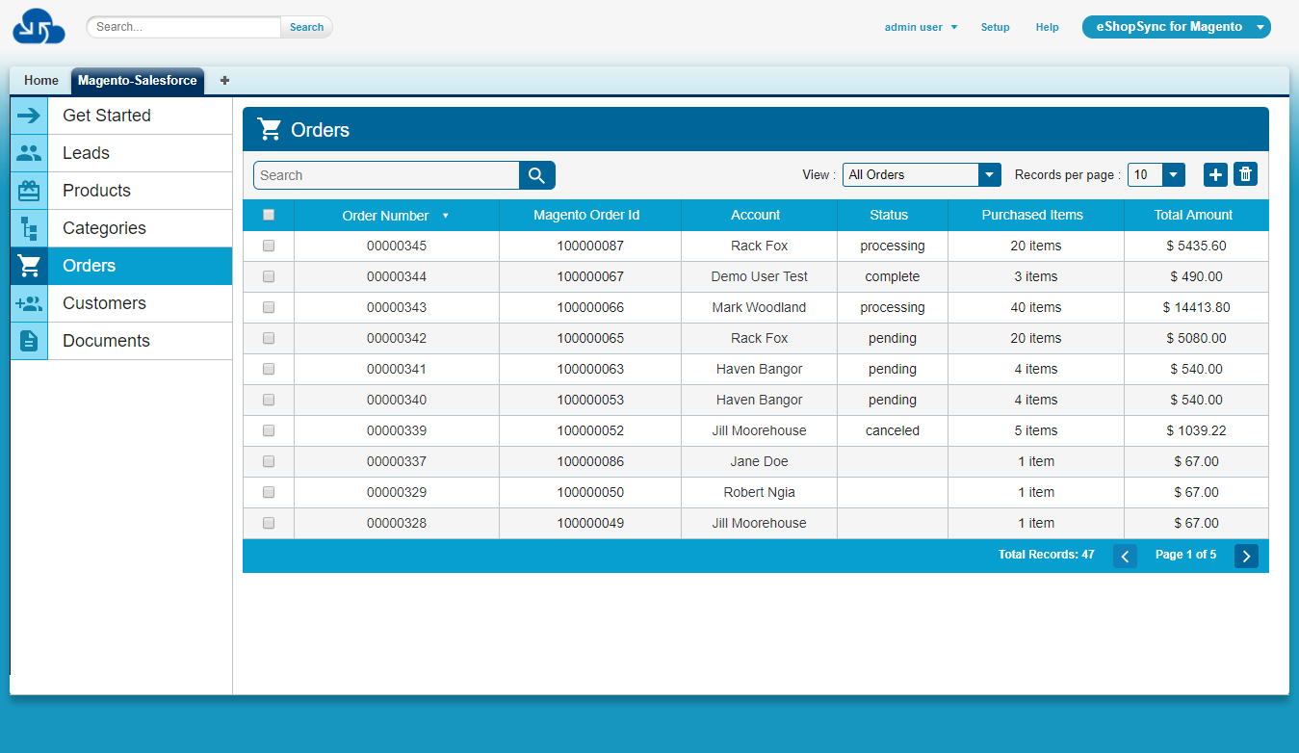
Task: Go to next page of orders
Action: tap(1246, 556)
